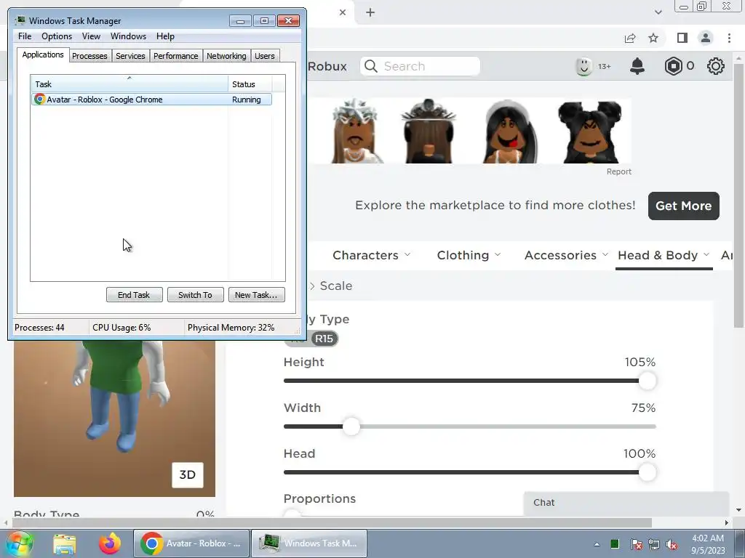Open the Roblox settings gear icon

pyautogui.click(x=716, y=66)
